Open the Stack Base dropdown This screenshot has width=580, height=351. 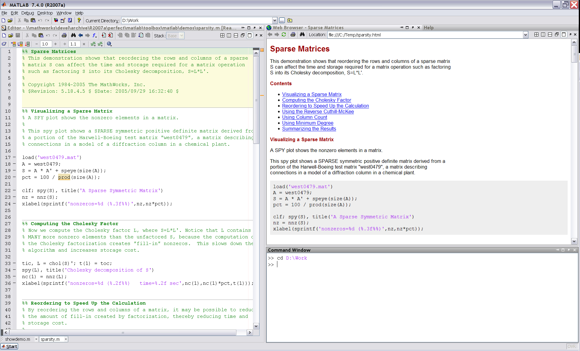click(x=181, y=36)
